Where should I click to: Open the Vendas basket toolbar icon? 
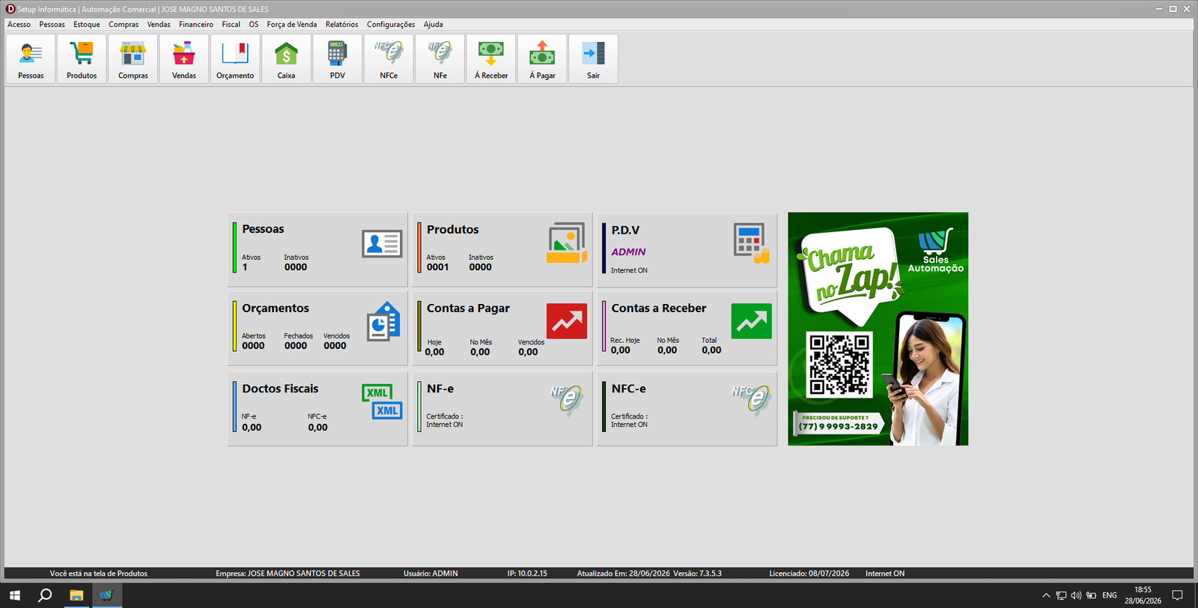(184, 59)
